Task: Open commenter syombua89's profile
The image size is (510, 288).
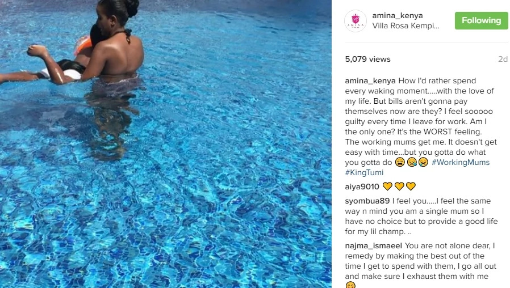Action: click(367, 201)
